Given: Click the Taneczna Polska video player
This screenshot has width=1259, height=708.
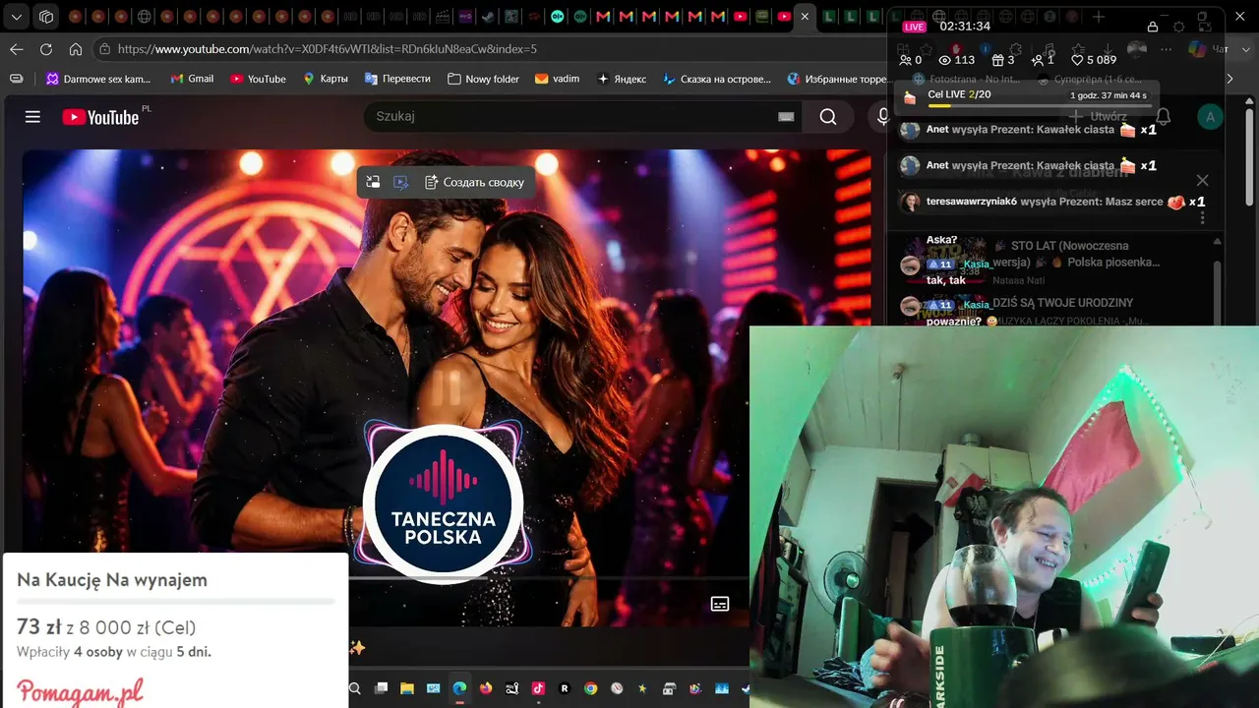Looking at the screenshot, I should coord(447,387).
